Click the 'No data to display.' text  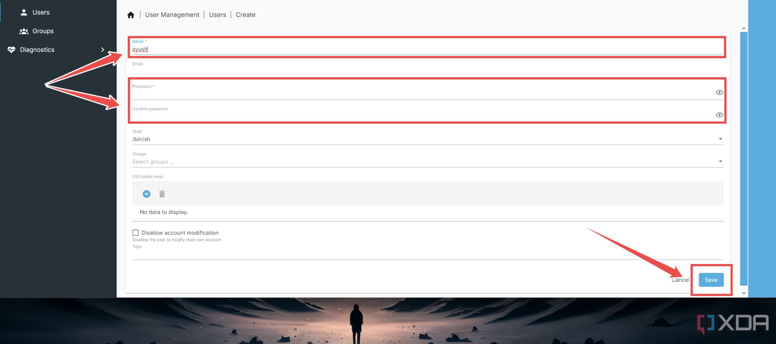(x=164, y=212)
